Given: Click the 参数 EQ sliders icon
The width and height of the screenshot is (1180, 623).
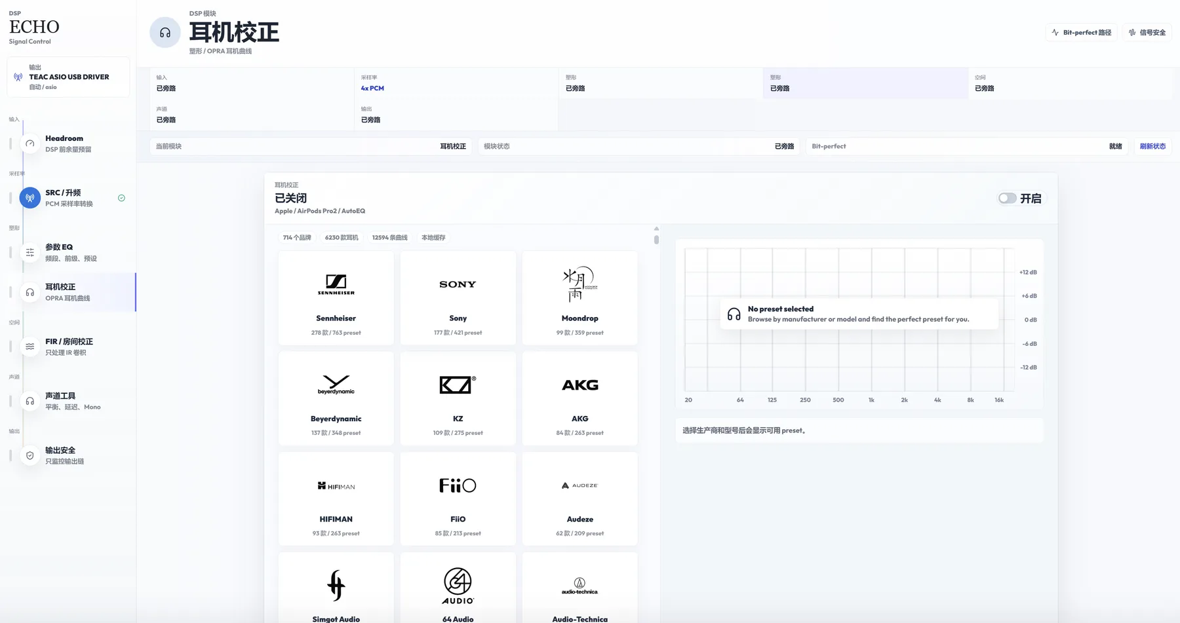Looking at the screenshot, I should click(x=30, y=252).
